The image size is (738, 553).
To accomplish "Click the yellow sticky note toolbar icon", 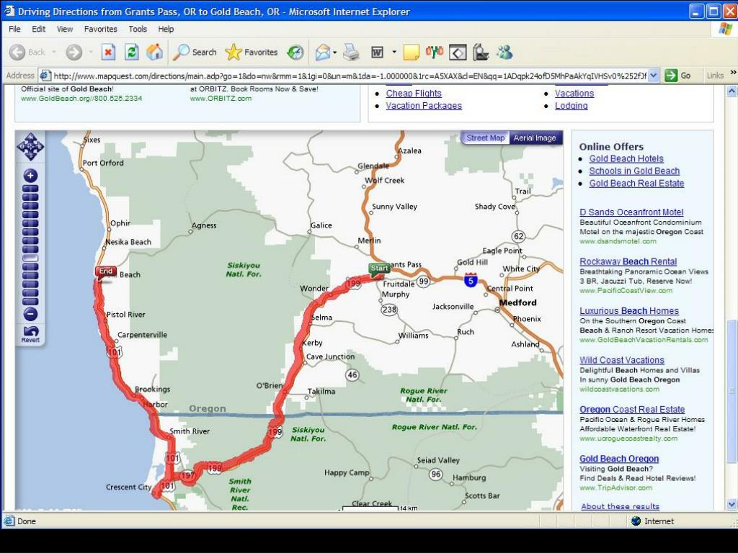I will coord(411,52).
